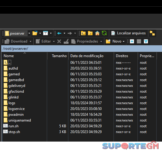Click the Refresh directory green arrows icon
Viewport: 162px width, 151px height.
click(x=104, y=33)
